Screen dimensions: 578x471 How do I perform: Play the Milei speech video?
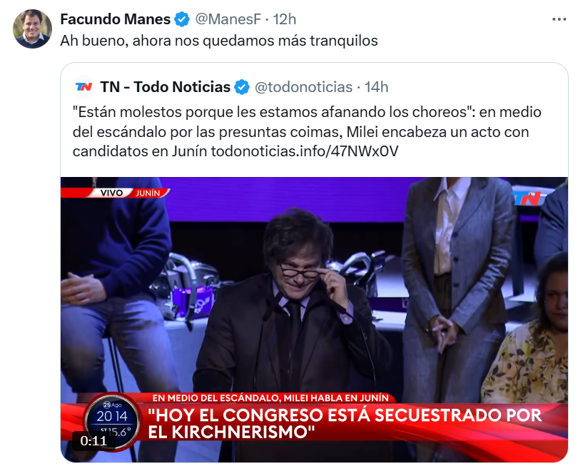(x=314, y=300)
